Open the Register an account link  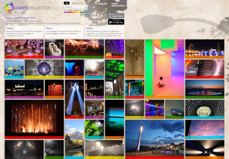click(x=78, y=3)
